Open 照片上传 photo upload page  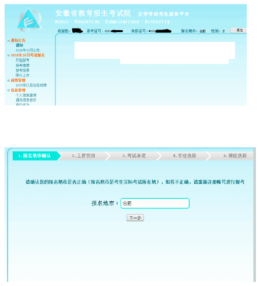coord(22,75)
